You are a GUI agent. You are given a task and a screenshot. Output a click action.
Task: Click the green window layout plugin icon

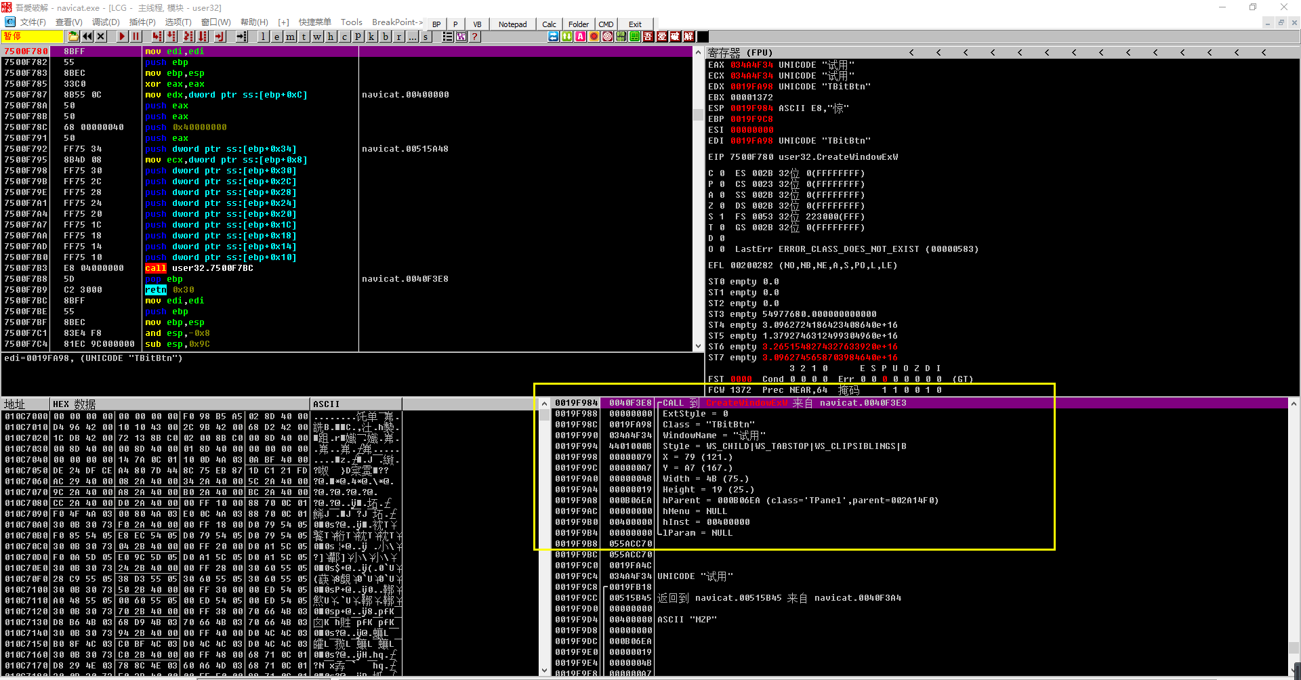635,37
